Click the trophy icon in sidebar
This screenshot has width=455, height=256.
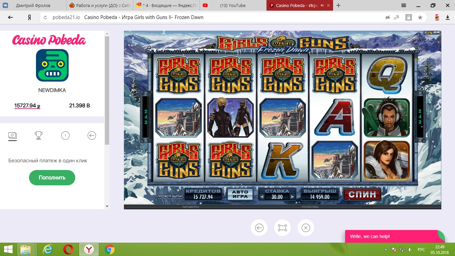point(39,135)
